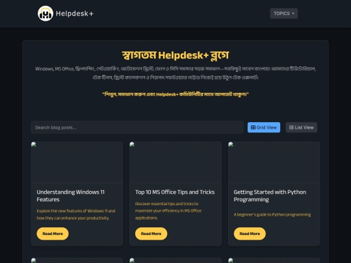Screen dimensions: 351x263
Task: Click the Python beginner's guide description text
Action: click(x=272, y=215)
